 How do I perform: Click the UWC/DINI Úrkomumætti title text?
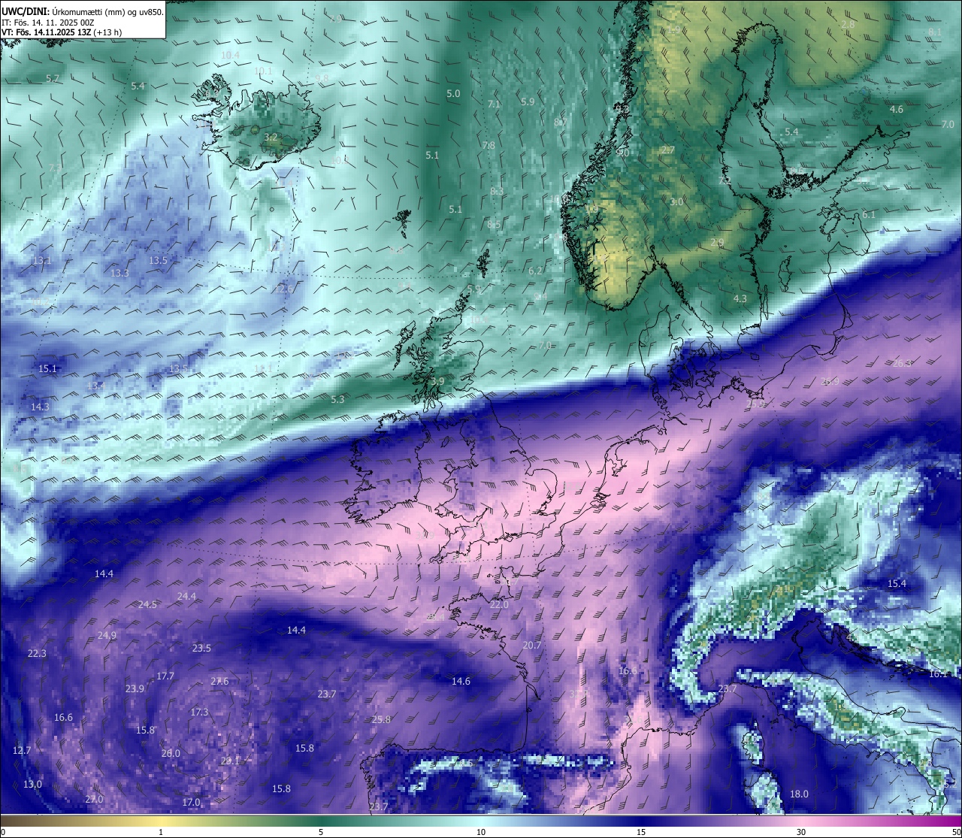pyautogui.click(x=83, y=11)
